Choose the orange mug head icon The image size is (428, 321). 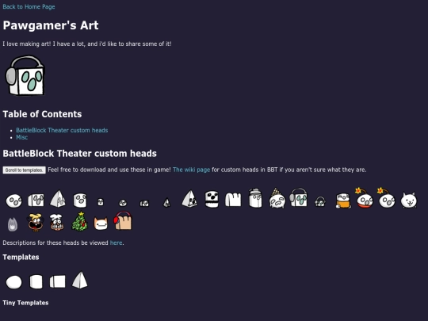[343, 201]
